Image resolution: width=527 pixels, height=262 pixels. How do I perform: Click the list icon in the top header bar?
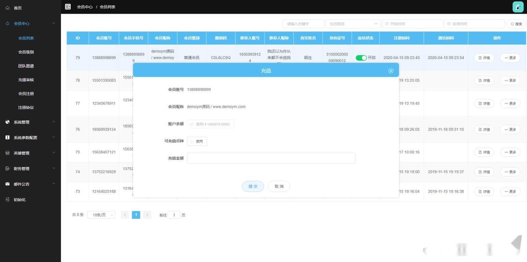click(x=68, y=7)
